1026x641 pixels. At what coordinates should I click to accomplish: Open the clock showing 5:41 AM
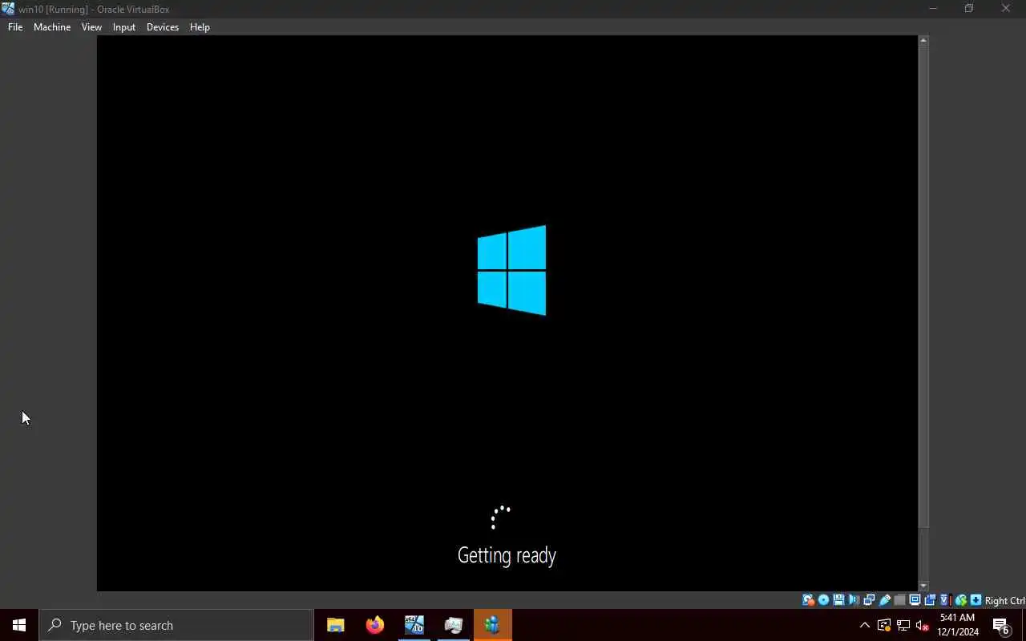958,625
